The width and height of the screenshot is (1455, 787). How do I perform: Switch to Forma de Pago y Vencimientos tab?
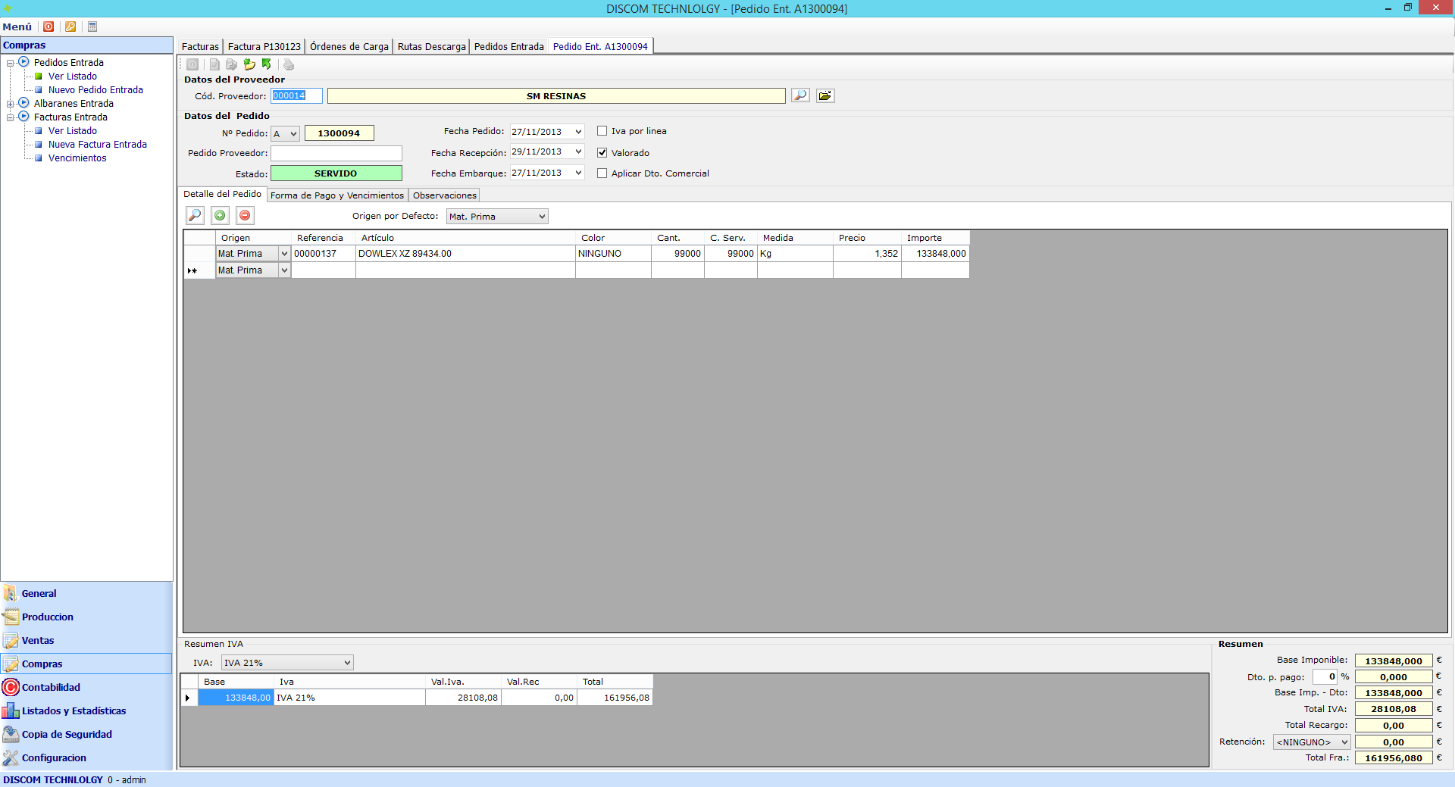pyautogui.click(x=337, y=195)
